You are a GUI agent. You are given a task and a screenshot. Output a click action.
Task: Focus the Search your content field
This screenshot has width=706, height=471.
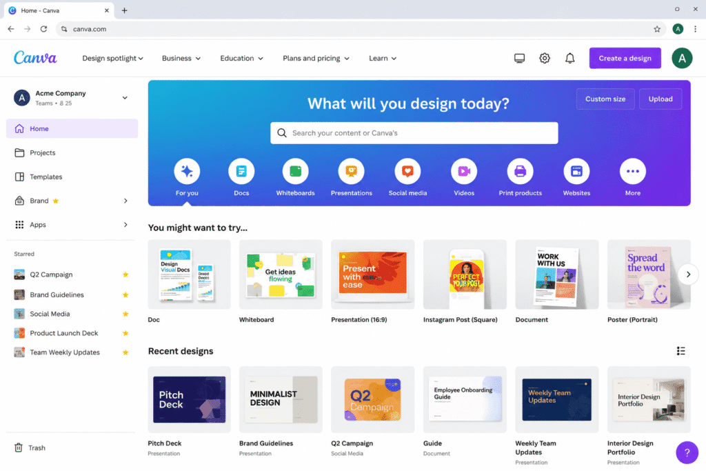(x=414, y=133)
